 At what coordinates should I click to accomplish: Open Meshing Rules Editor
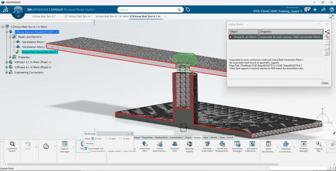[x=207, y=147]
